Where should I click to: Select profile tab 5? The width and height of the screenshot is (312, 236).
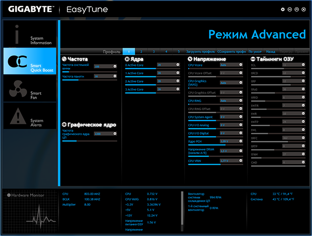179,51
